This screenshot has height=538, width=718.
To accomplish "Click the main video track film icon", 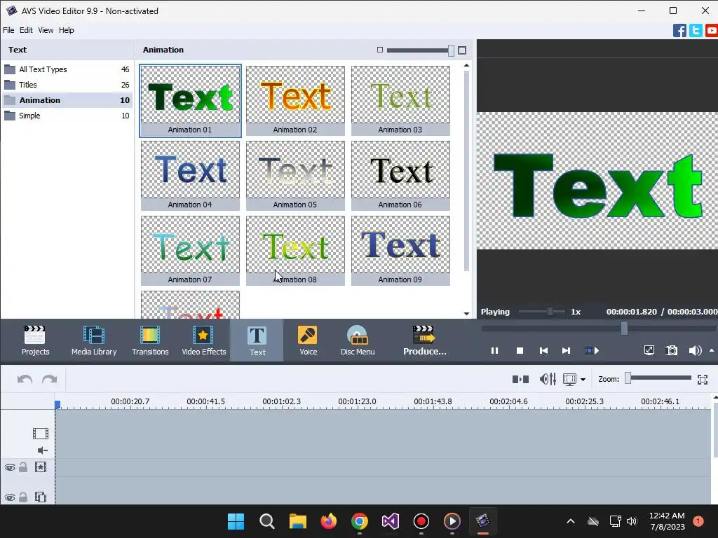I will pos(41,433).
